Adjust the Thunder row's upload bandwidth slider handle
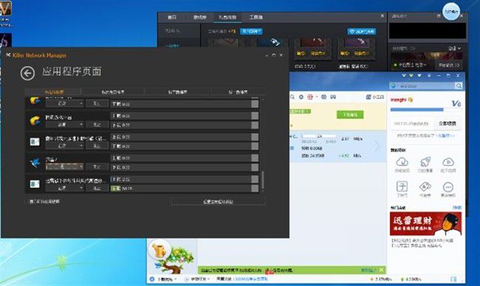The height and width of the screenshot is (286, 480). click(254, 158)
